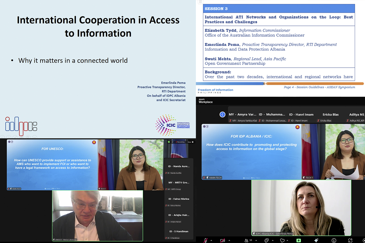
Task: Select Emerlinda Pema's video tile
Action: pyautogui.click(x=301, y=208)
